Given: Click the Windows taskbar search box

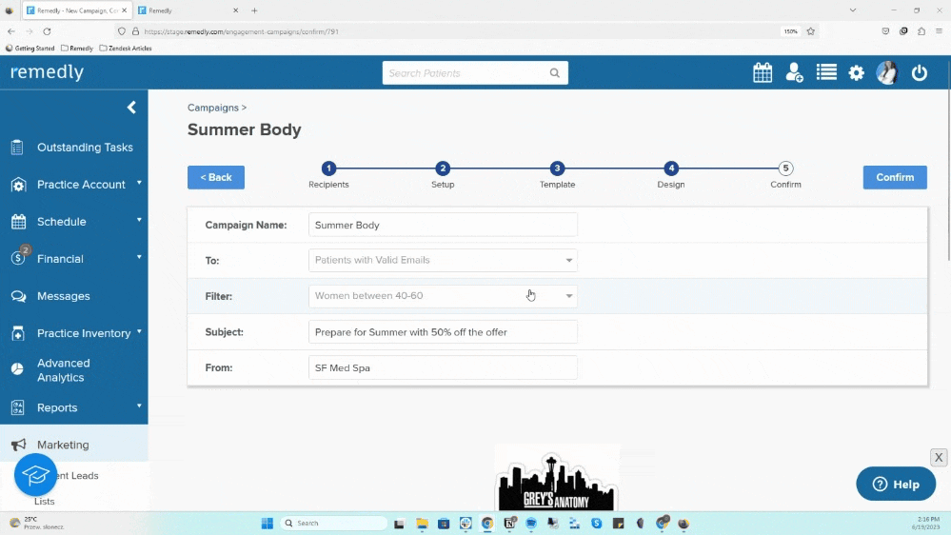Looking at the screenshot, I should coord(333,523).
